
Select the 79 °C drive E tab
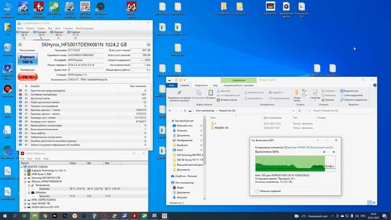42,35
